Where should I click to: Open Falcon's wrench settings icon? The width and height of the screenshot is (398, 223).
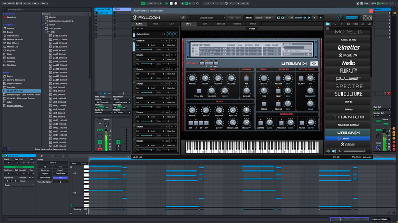(x=183, y=18)
